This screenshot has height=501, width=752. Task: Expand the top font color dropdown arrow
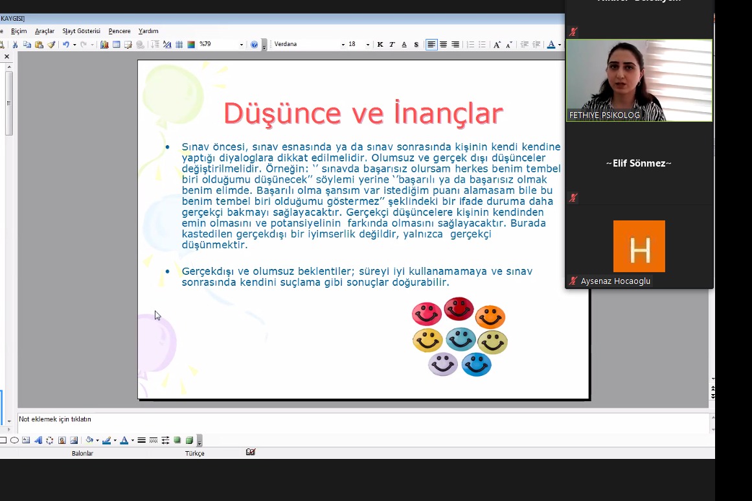560,45
